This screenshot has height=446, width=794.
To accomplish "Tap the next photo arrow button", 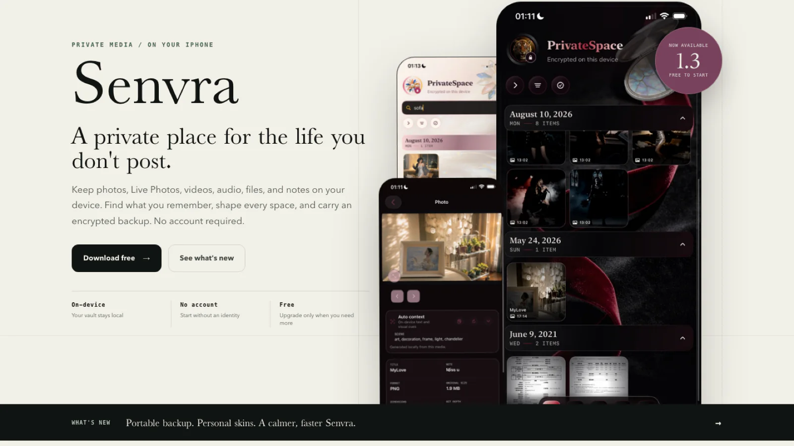I will 413,296.
